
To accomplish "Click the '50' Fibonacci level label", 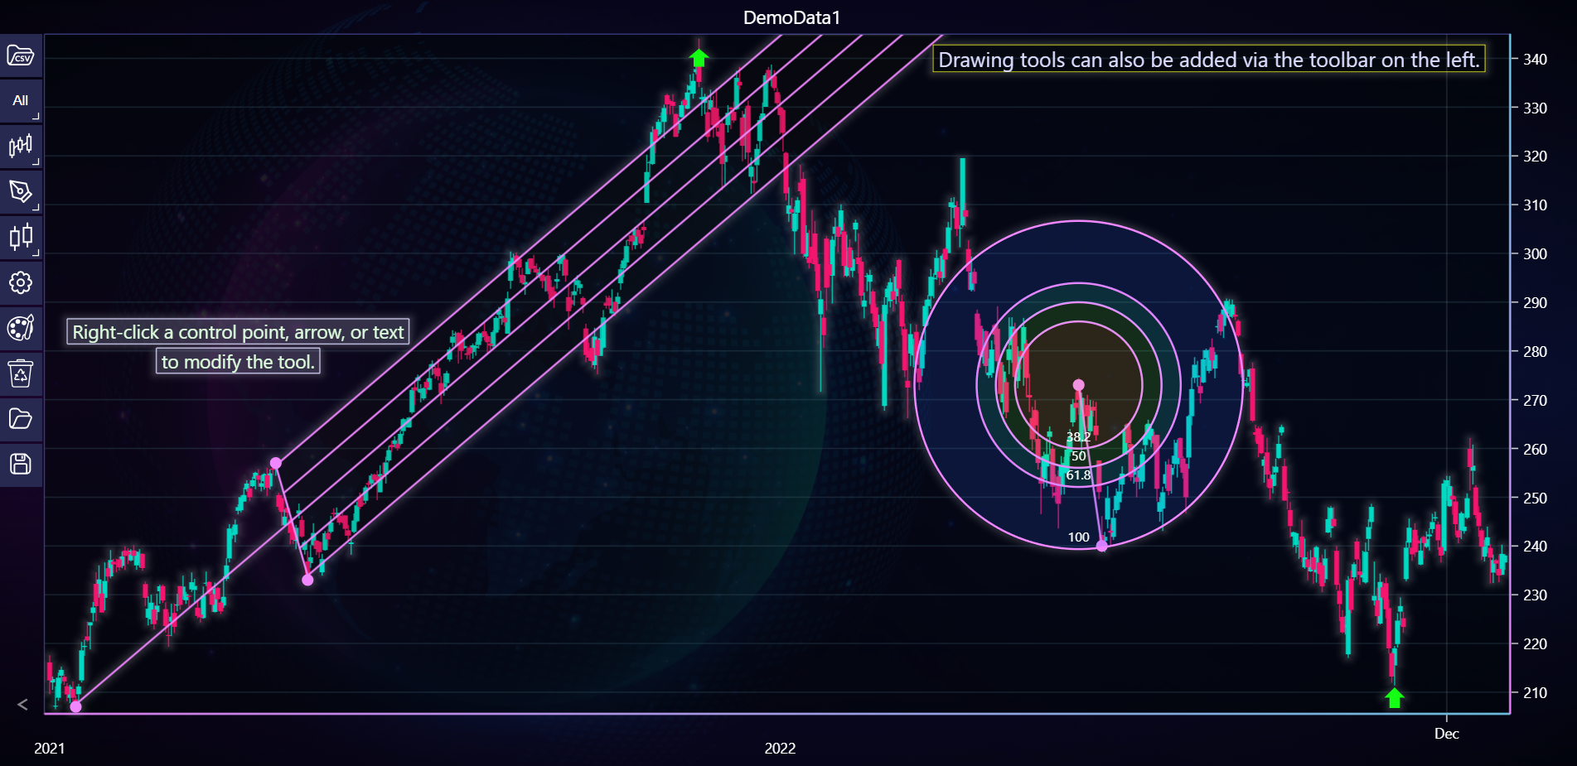I will point(1078,455).
